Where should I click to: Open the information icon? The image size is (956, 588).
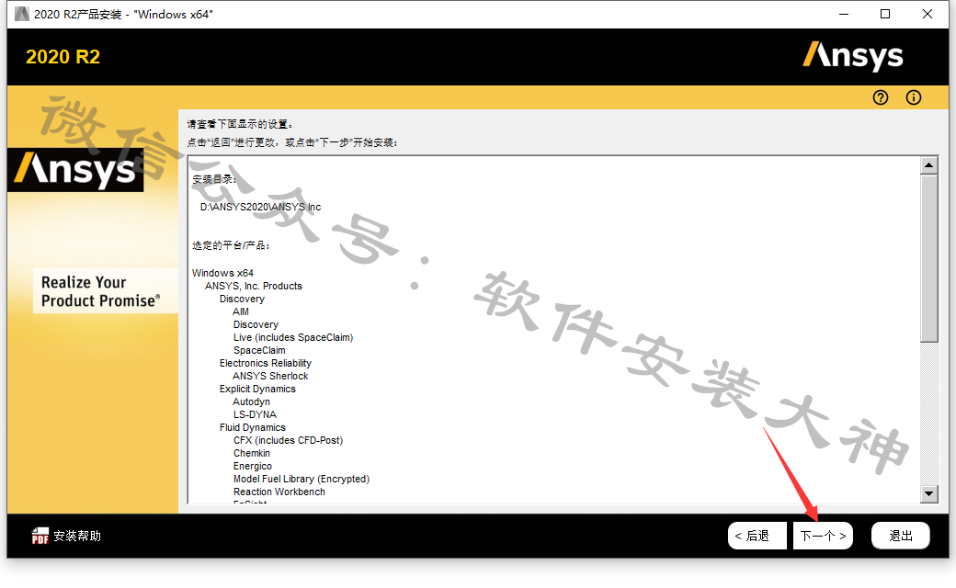coord(914,97)
